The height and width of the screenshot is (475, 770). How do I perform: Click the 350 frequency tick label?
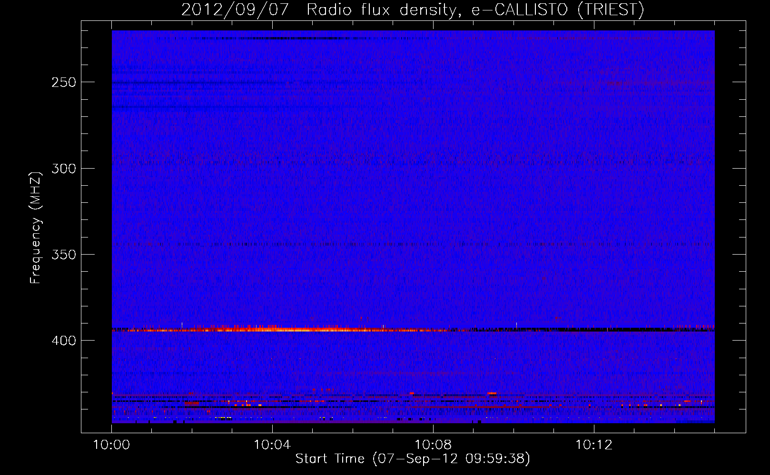[64, 255]
